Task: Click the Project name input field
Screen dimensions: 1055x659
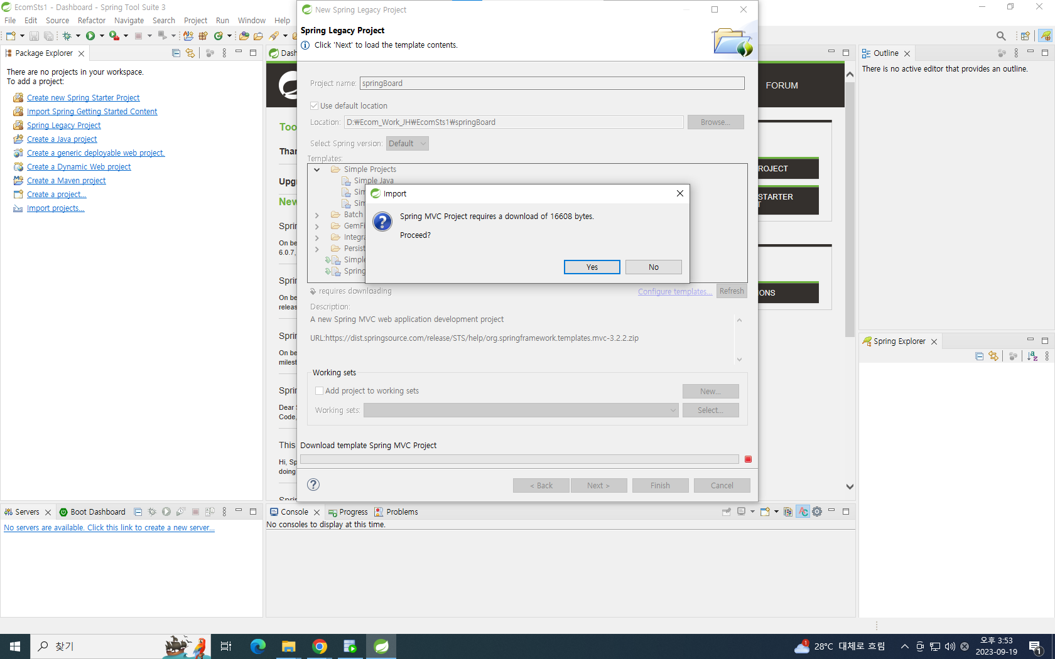Action: 552,83
